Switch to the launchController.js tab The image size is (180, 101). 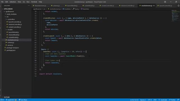[x=166, y=6]
